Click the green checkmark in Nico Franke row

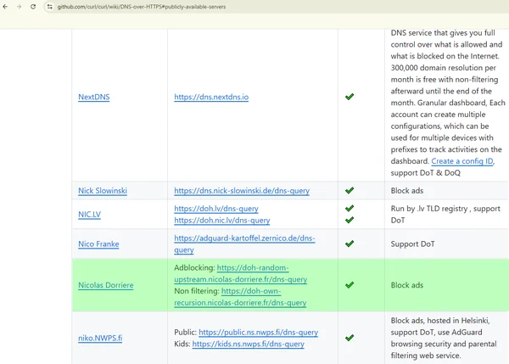point(350,244)
